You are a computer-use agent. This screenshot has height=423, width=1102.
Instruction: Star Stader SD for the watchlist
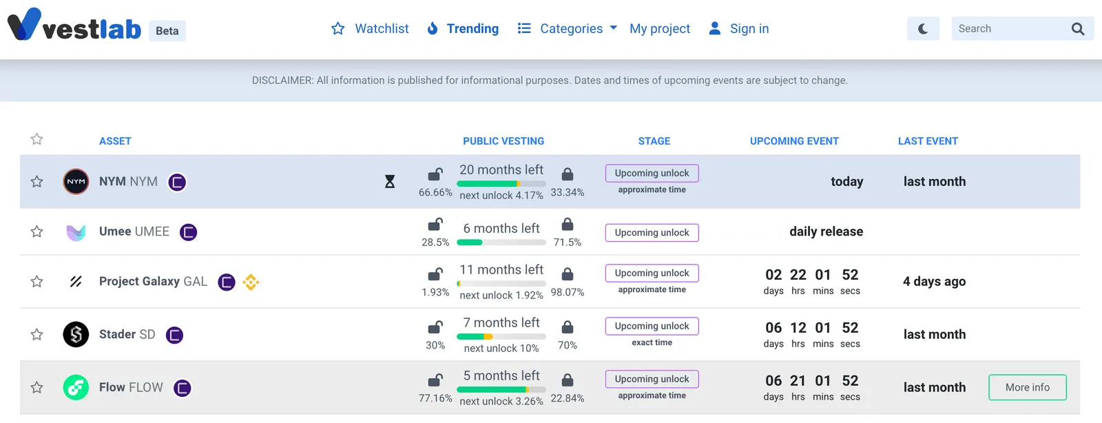coord(37,334)
